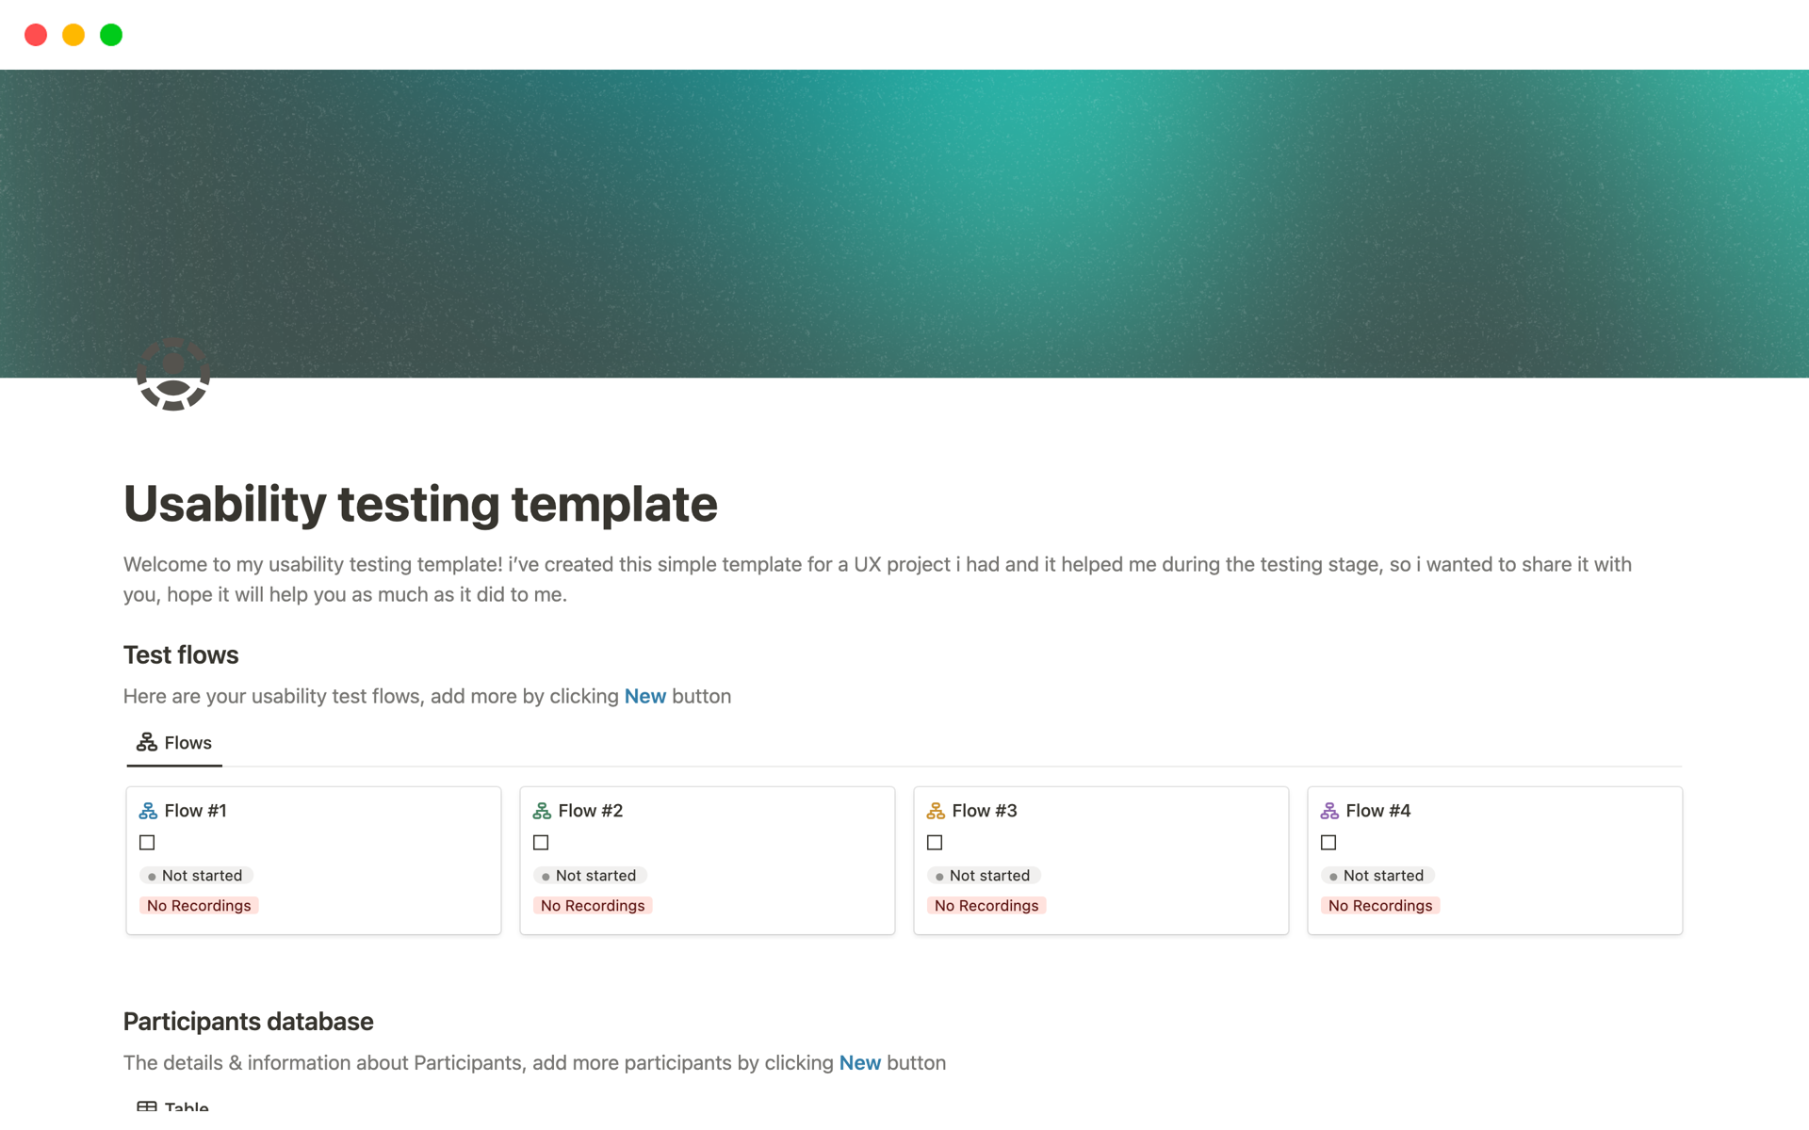Check the Flow #2 checkbox
The width and height of the screenshot is (1809, 1130).
point(541,843)
